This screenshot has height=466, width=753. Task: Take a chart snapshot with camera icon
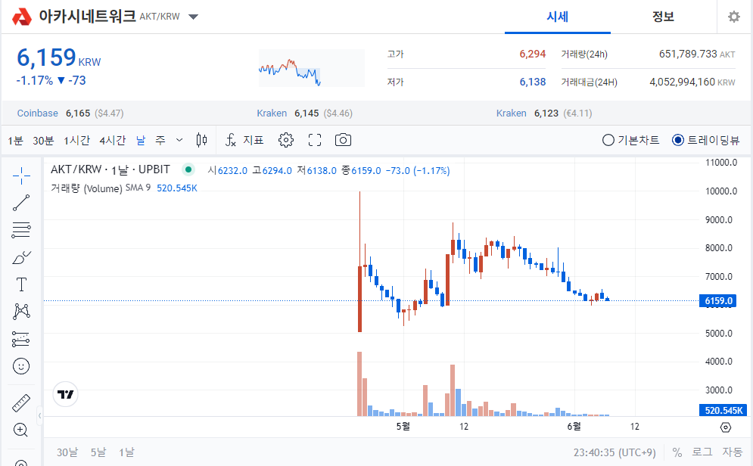[x=343, y=140]
